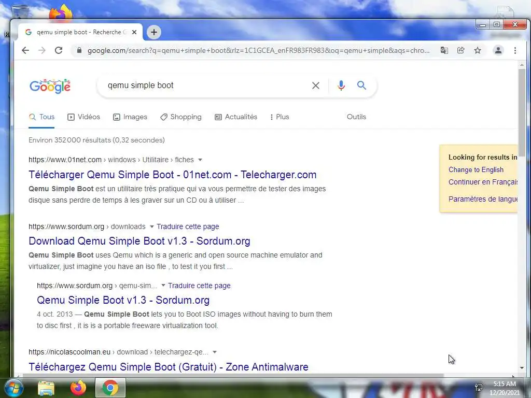Image resolution: width=531 pixels, height=398 pixels.
Task: Close the qemu simple boot tab
Action: [x=134, y=32]
